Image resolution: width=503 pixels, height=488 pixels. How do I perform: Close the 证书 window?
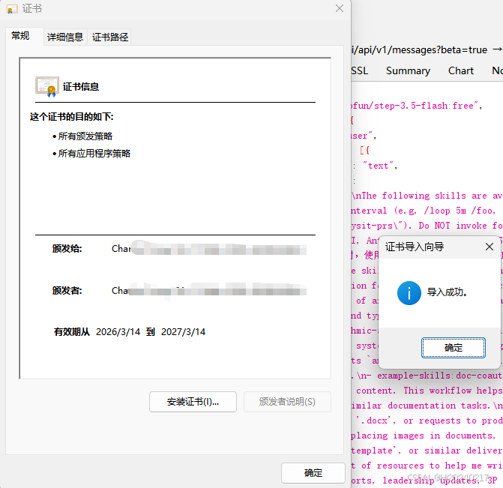(x=340, y=8)
